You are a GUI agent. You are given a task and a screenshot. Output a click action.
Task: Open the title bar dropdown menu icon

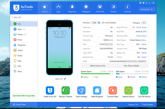[x=146, y=3]
